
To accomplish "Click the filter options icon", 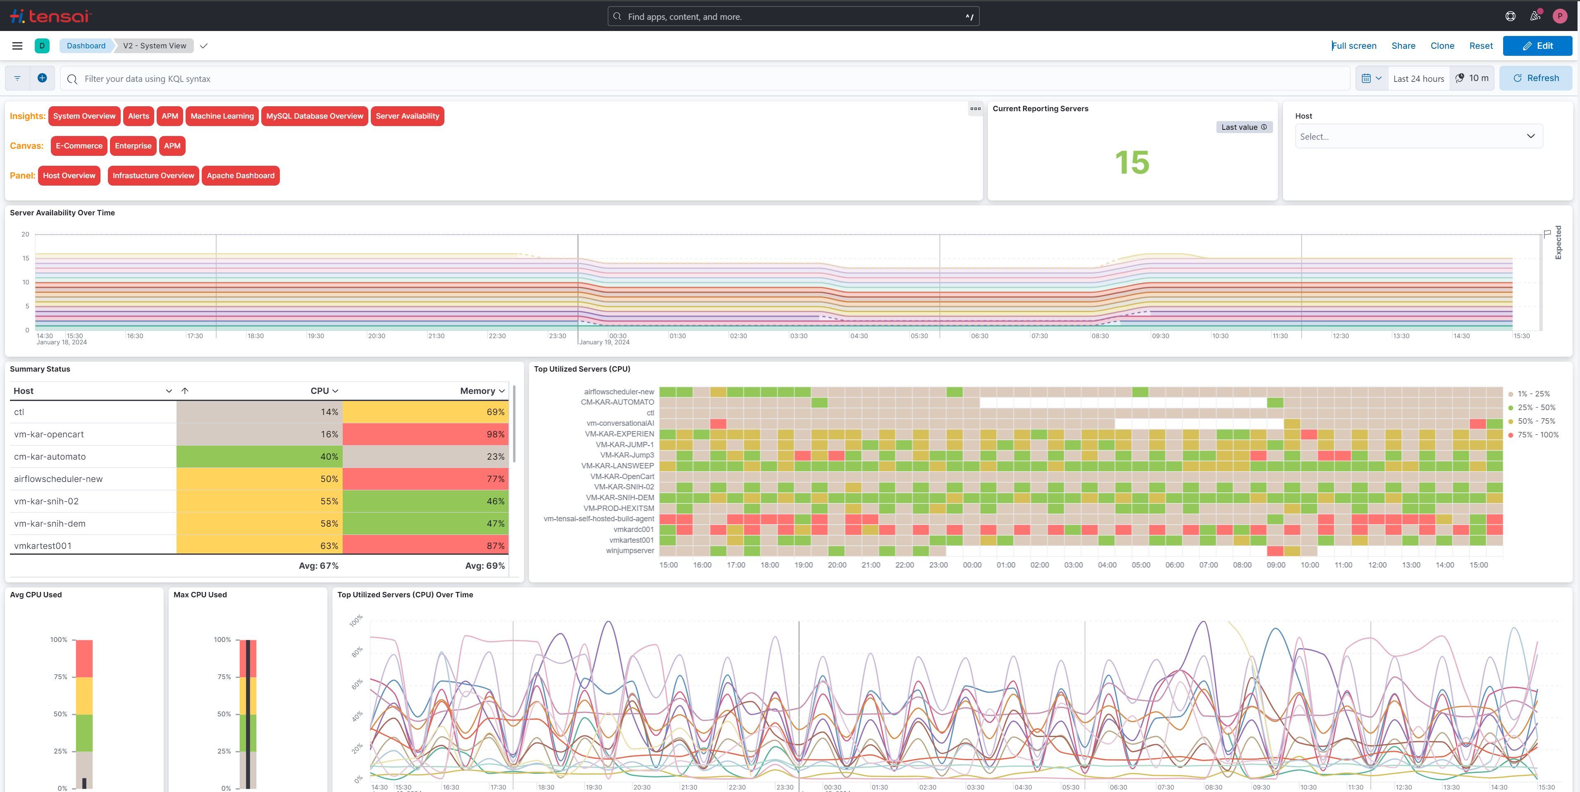I will tap(17, 79).
